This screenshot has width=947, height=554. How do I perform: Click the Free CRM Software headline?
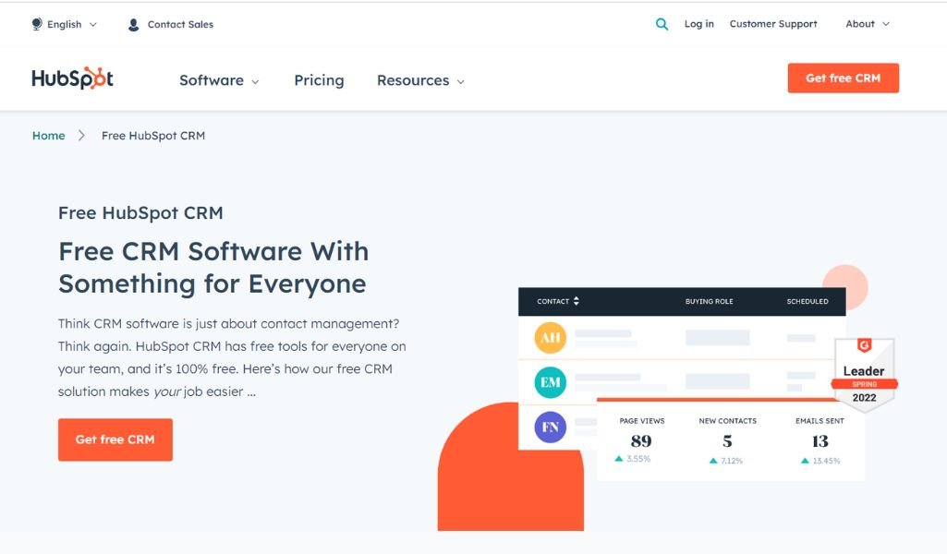(x=213, y=268)
